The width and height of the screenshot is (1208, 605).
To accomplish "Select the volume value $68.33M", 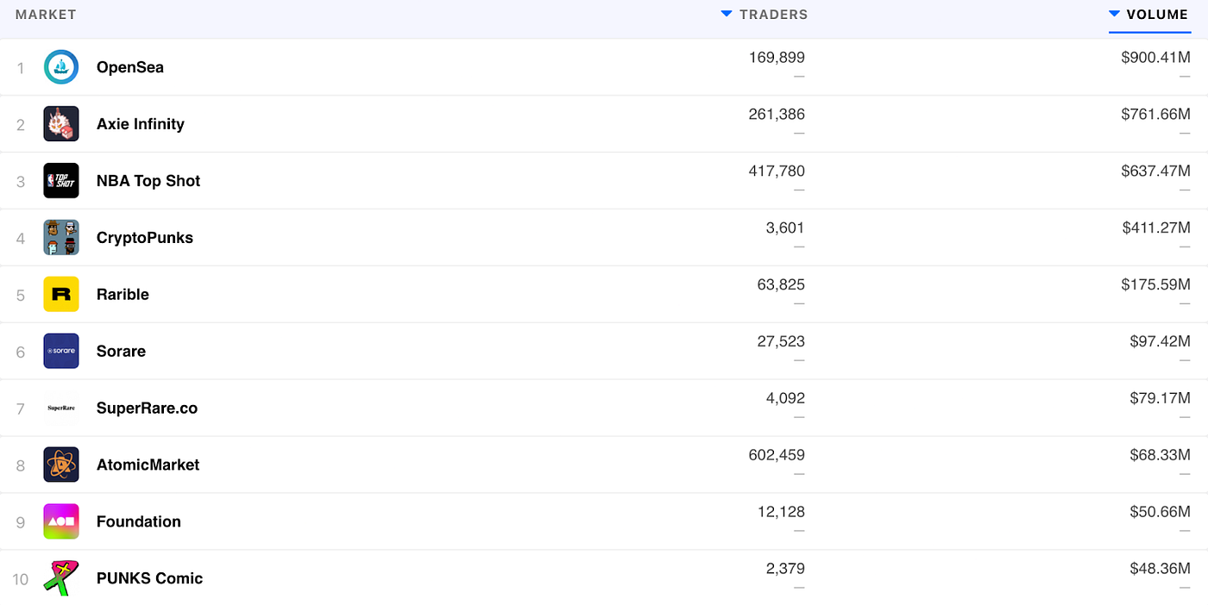I will (1161, 456).
